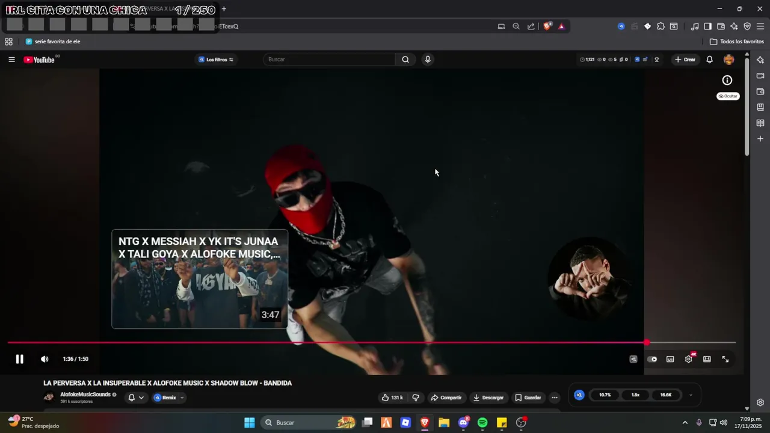
Task: Start voice search with the microphone
Action: click(428, 60)
